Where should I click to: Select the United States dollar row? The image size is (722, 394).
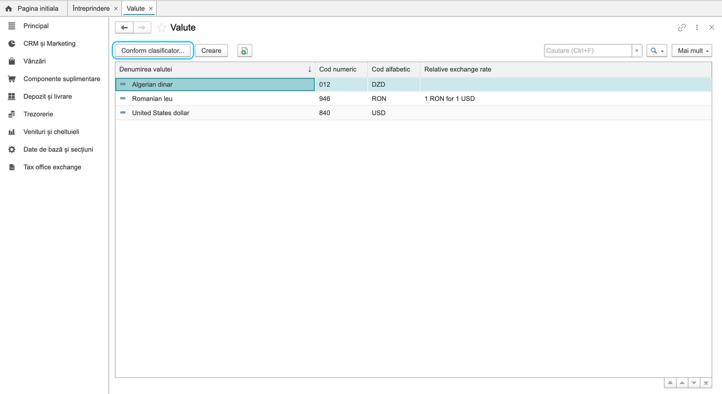click(x=413, y=113)
